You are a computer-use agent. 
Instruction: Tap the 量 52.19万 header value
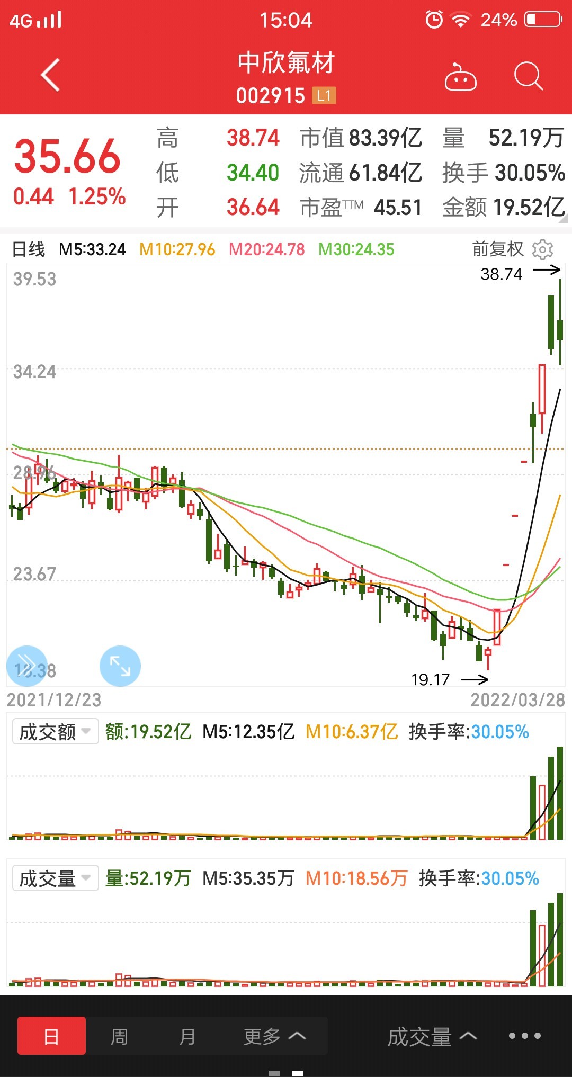[526, 138]
